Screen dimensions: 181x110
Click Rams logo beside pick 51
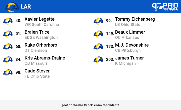pyautogui.click(x=8, y=34)
